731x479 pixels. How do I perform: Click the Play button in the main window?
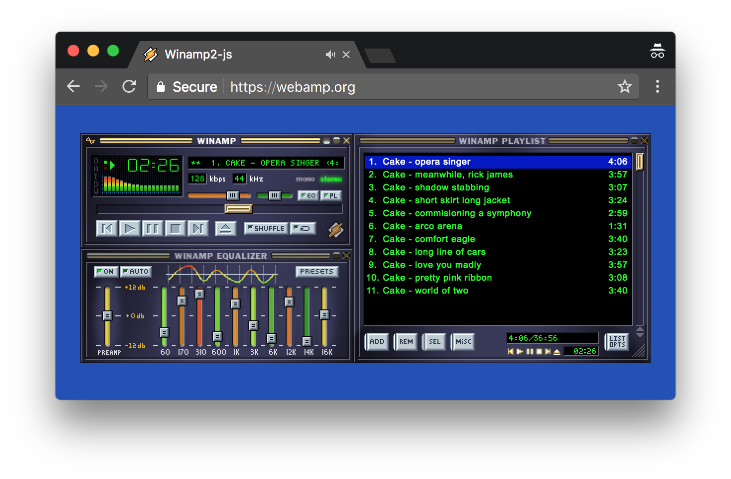click(129, 228)
